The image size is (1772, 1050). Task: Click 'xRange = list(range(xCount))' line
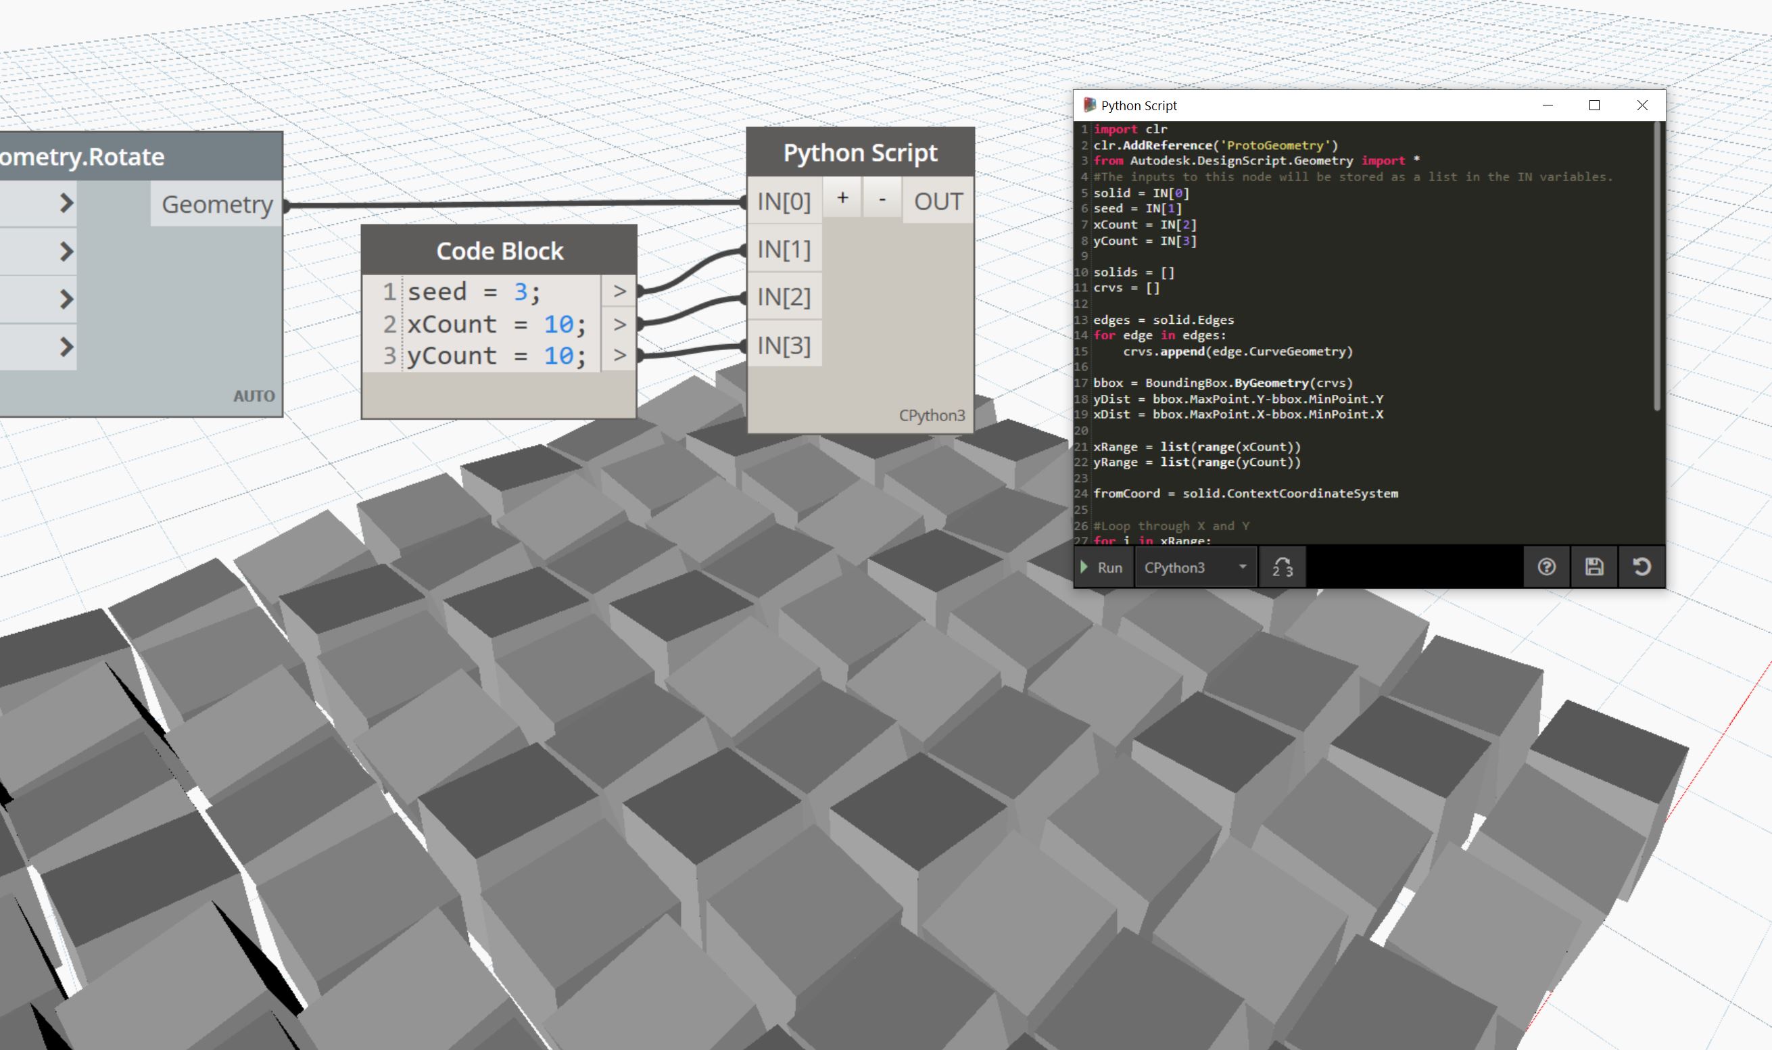(1197, 446)
